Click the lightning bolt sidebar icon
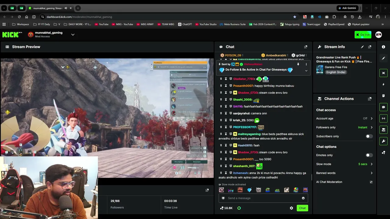 pyautogui.click(x=383, y=84)
